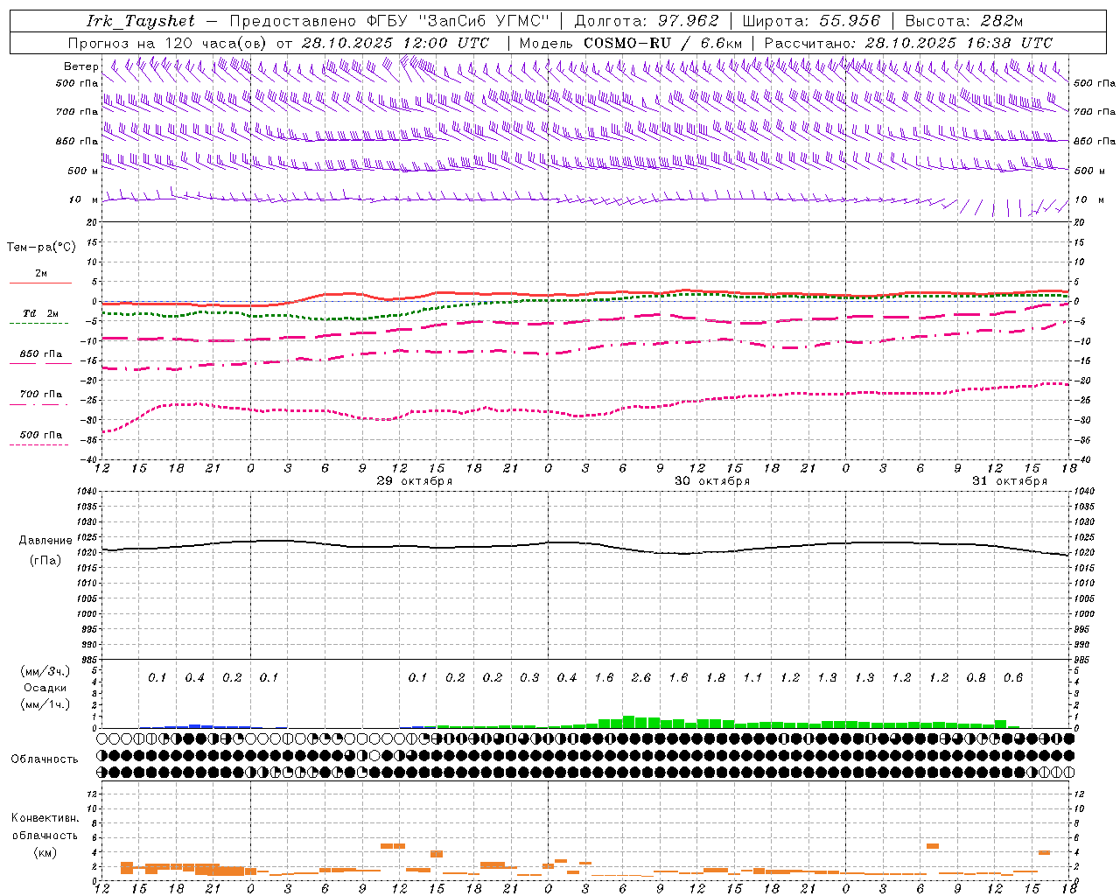Click the 'Высота: 282м' elevation text

(x=964, y=21)
